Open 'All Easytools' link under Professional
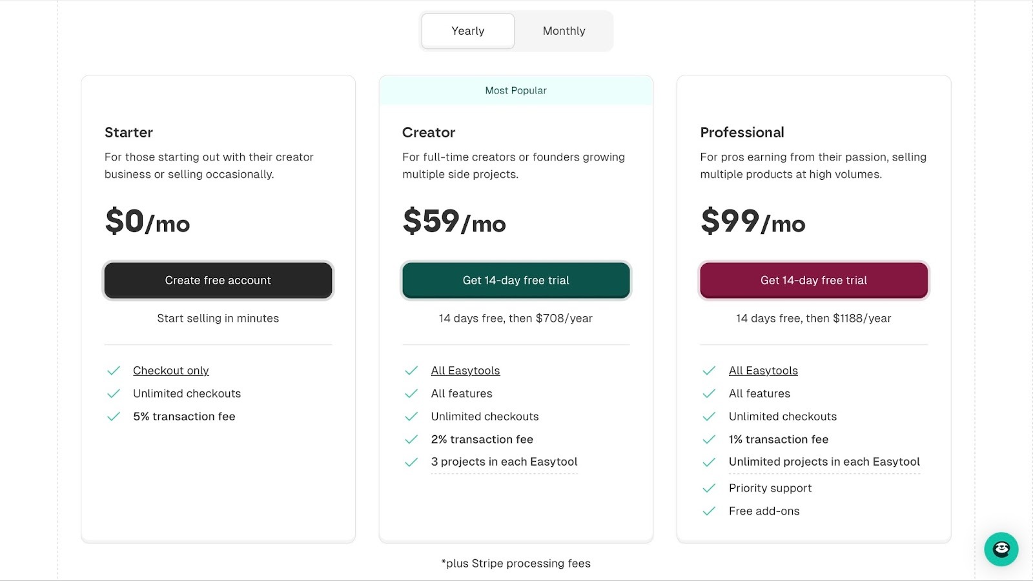Viewport: 1033px width, 581px height. click(x=763, y=370)
